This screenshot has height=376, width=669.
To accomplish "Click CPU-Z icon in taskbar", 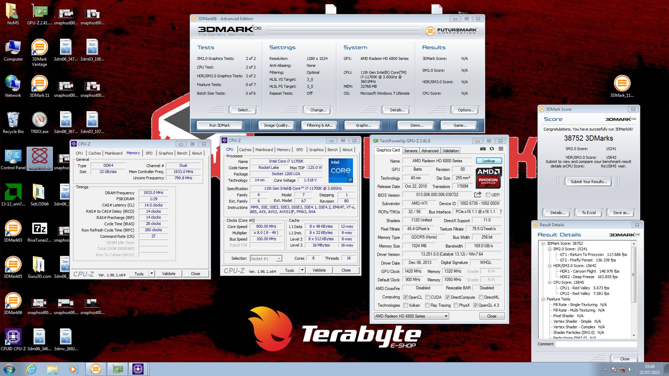I will click(x=138, y=369).
